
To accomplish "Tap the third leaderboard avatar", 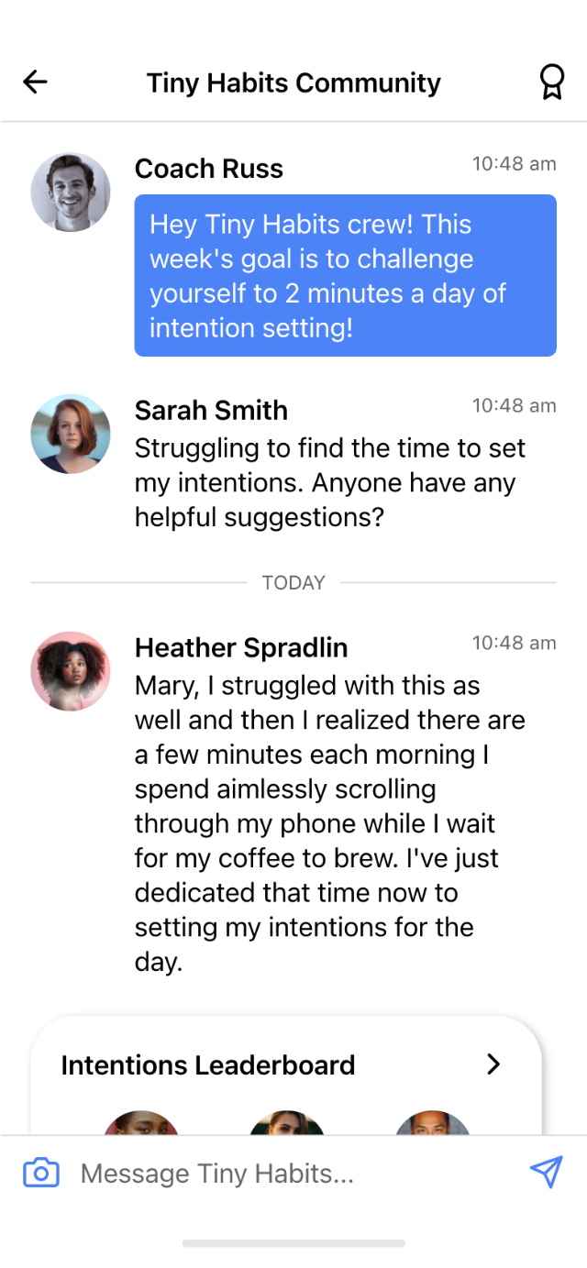I will 433,1123.
